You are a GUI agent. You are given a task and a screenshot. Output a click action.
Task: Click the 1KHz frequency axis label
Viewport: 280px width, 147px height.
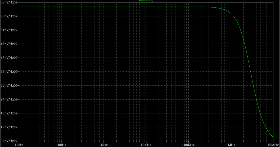pyautogui.click(x=103, y=145)
